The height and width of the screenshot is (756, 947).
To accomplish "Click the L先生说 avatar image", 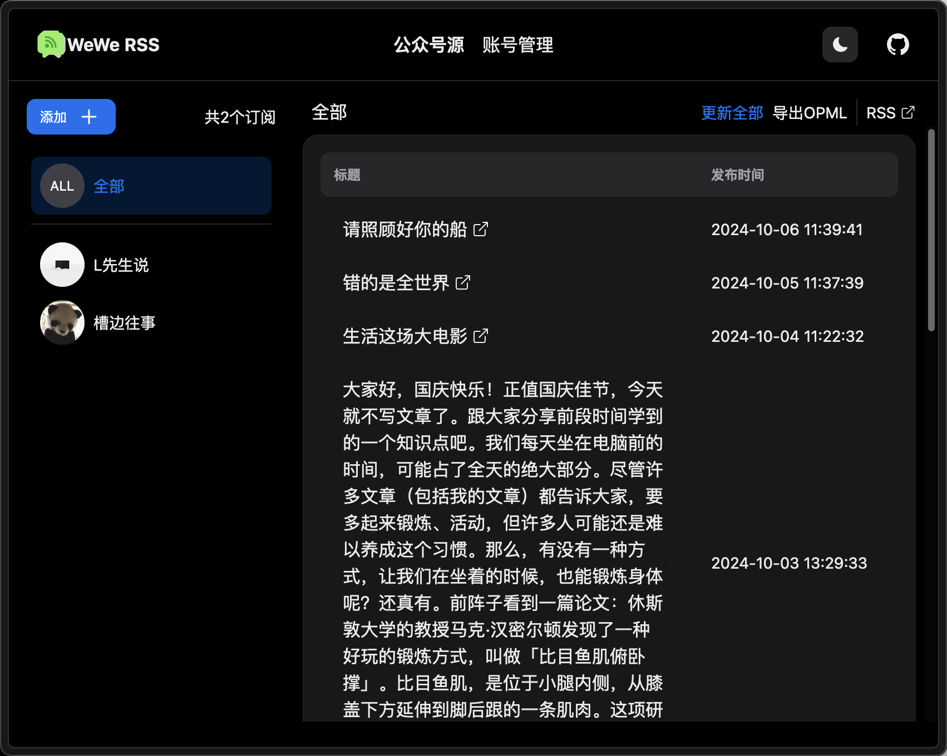I will [62, 265].
